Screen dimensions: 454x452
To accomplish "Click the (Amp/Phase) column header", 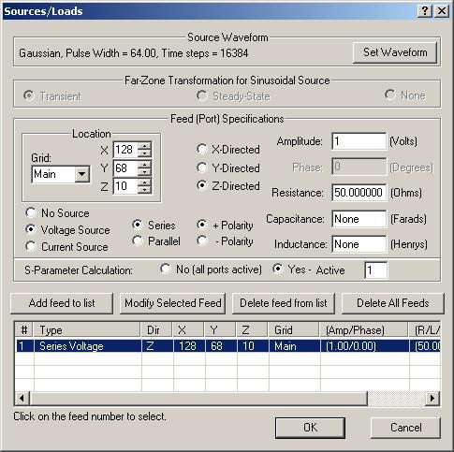I will pos(363,330).
